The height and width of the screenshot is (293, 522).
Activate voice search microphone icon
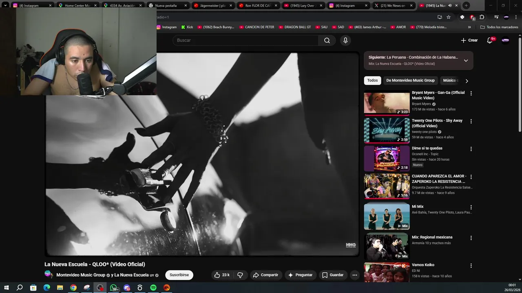pyautogui.click(x=345, y=40)
